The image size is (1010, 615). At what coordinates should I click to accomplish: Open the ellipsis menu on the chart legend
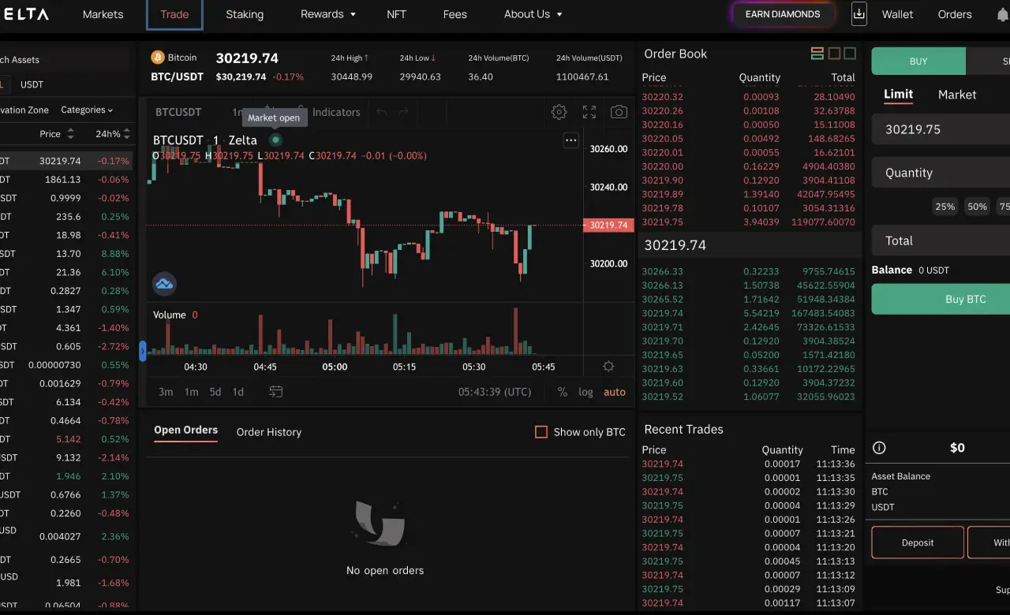coord(570,140)
